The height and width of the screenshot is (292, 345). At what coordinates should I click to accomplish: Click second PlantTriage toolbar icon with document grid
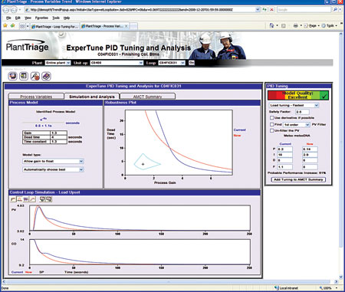pos(24,76)
